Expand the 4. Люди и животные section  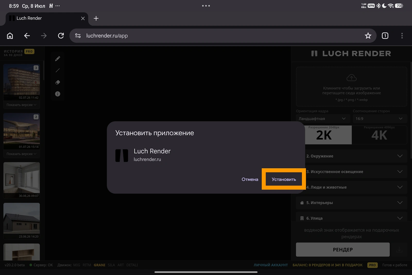coord(351,187)
